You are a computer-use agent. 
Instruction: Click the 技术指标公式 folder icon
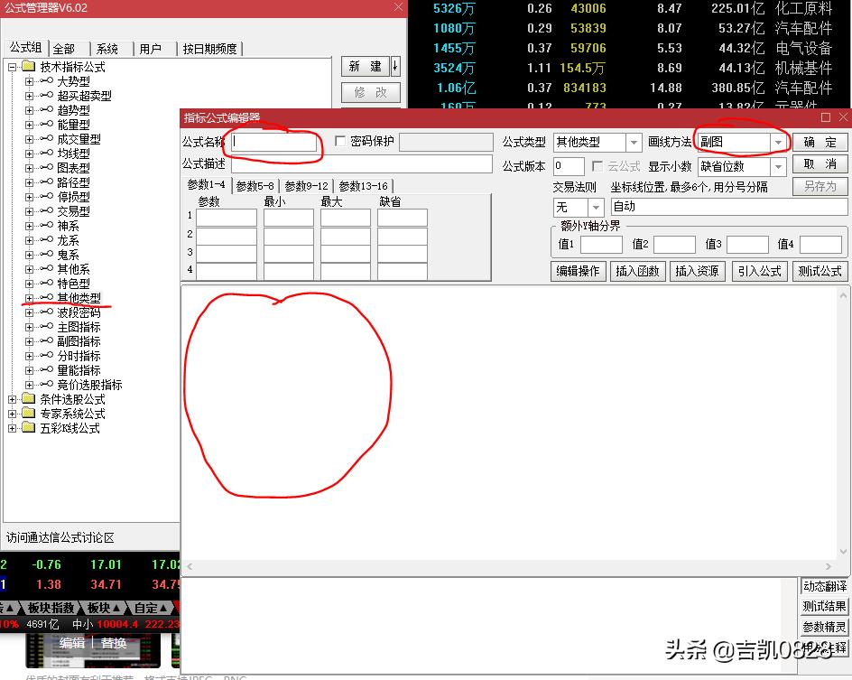click(x=27, y=64)
